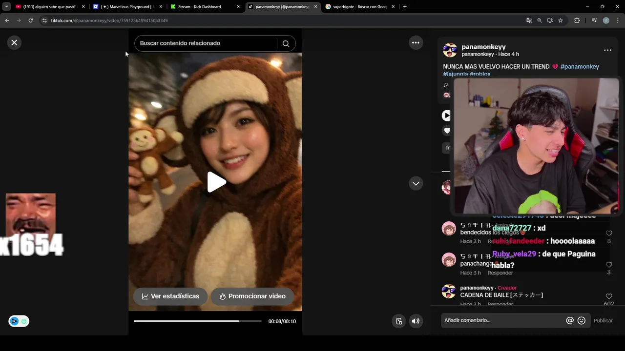Bookmark this page with star icon

(x=561, y=20)
